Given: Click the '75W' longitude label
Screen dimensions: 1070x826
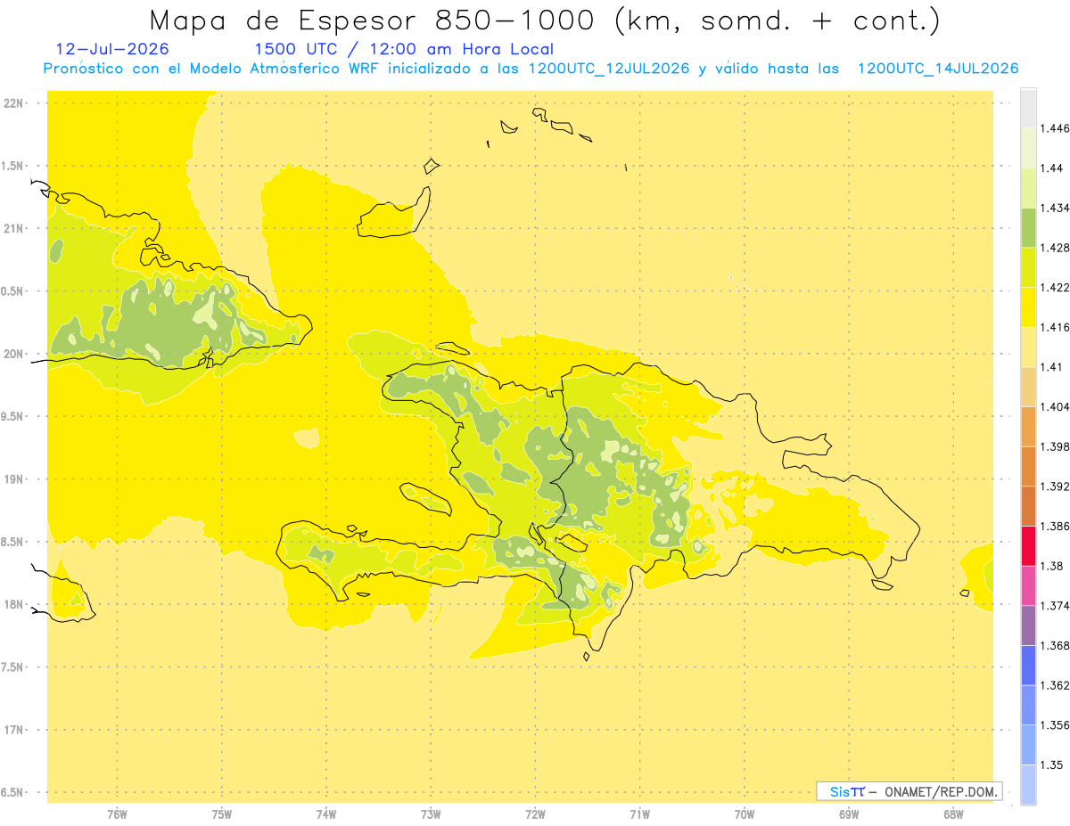Looking at the screenshot, I should (222, 814).
